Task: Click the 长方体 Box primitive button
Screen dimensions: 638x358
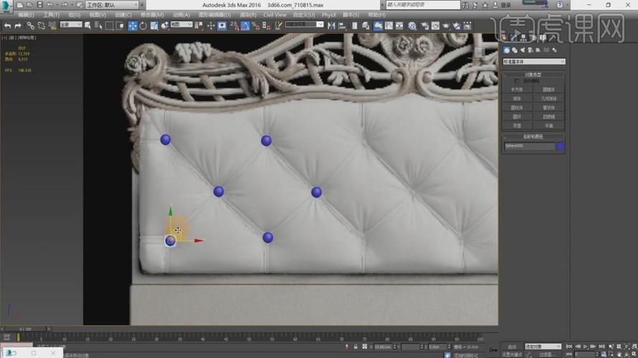Action: [x=517, y=89]
